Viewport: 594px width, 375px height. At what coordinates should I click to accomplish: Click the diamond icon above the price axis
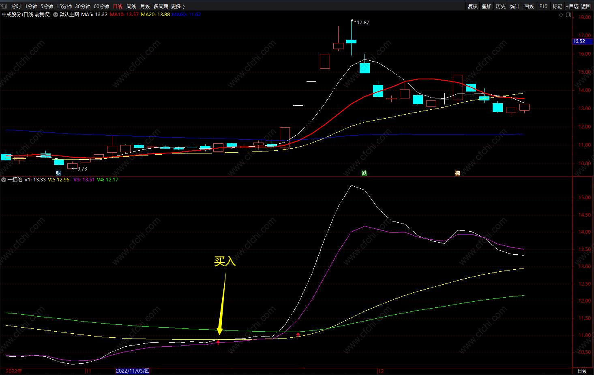(x=561, y=15)
